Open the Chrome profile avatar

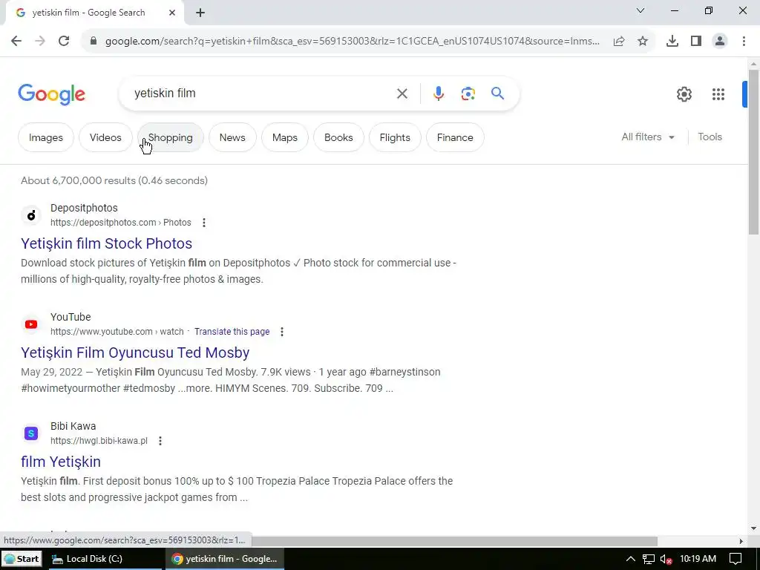click(x=720, y=42)
